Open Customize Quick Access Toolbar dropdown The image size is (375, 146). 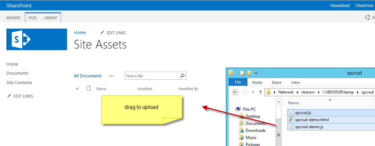pos(256,73)
